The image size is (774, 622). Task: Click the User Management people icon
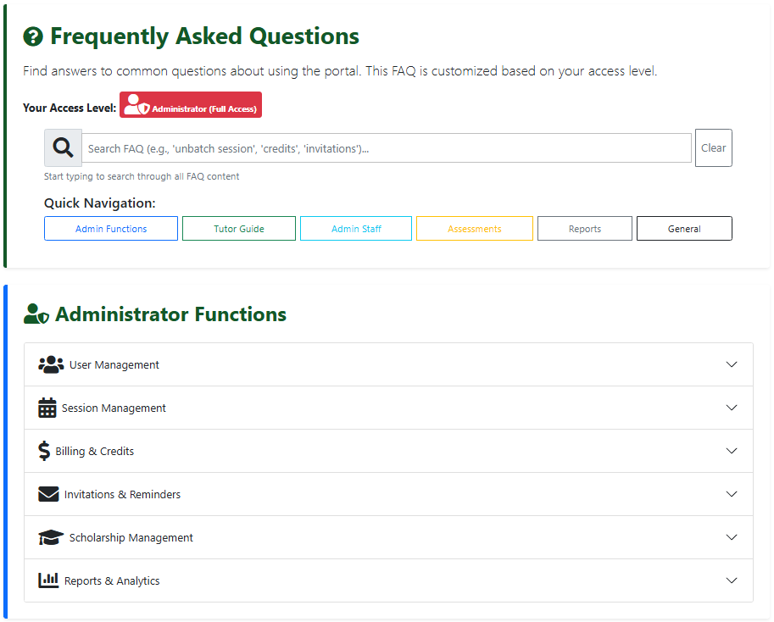(x=51, y=364)
